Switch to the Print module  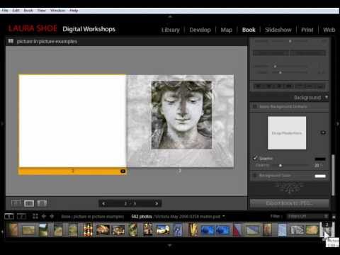(x=307, y=30)
